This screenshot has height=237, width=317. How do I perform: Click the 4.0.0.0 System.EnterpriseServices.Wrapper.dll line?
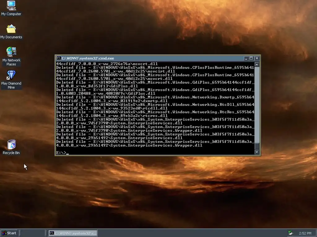(x=129, y=145)
